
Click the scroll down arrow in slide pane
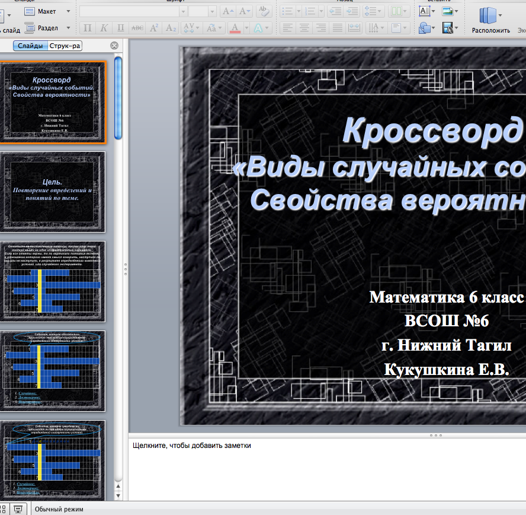point(118,495)
